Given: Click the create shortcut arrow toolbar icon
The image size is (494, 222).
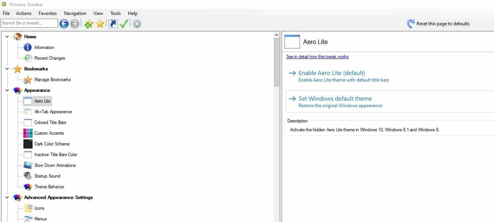Looking at the screenshot, I should [x=113, y=24].
